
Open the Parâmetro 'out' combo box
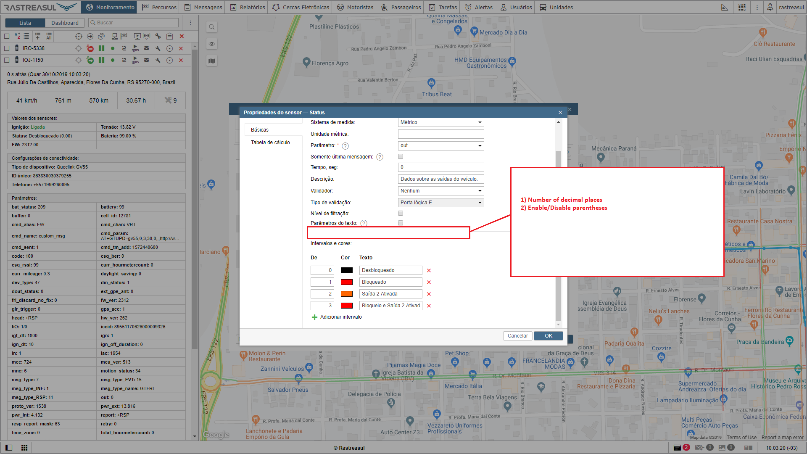click(440, 146)
